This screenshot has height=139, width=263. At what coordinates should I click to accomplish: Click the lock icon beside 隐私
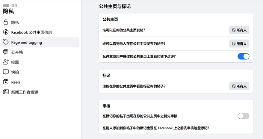[6, 22]
